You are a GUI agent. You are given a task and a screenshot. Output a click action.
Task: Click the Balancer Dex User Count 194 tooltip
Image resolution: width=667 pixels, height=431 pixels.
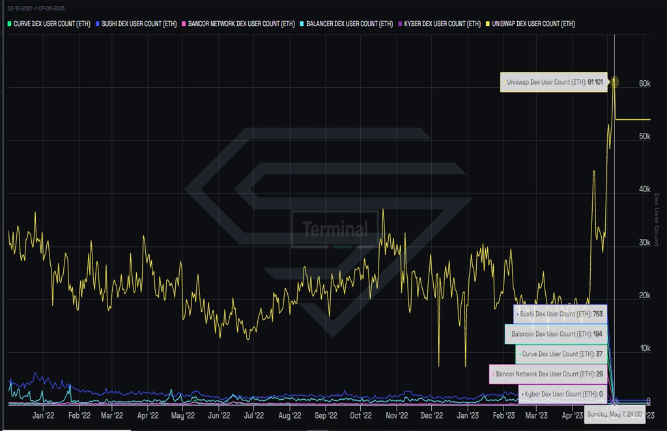[556, 334]
